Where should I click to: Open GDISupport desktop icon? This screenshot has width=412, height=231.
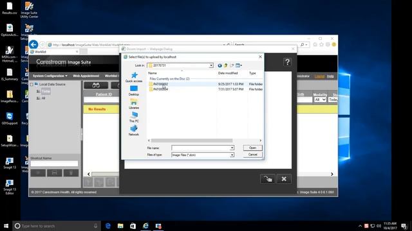pos(10,118)
